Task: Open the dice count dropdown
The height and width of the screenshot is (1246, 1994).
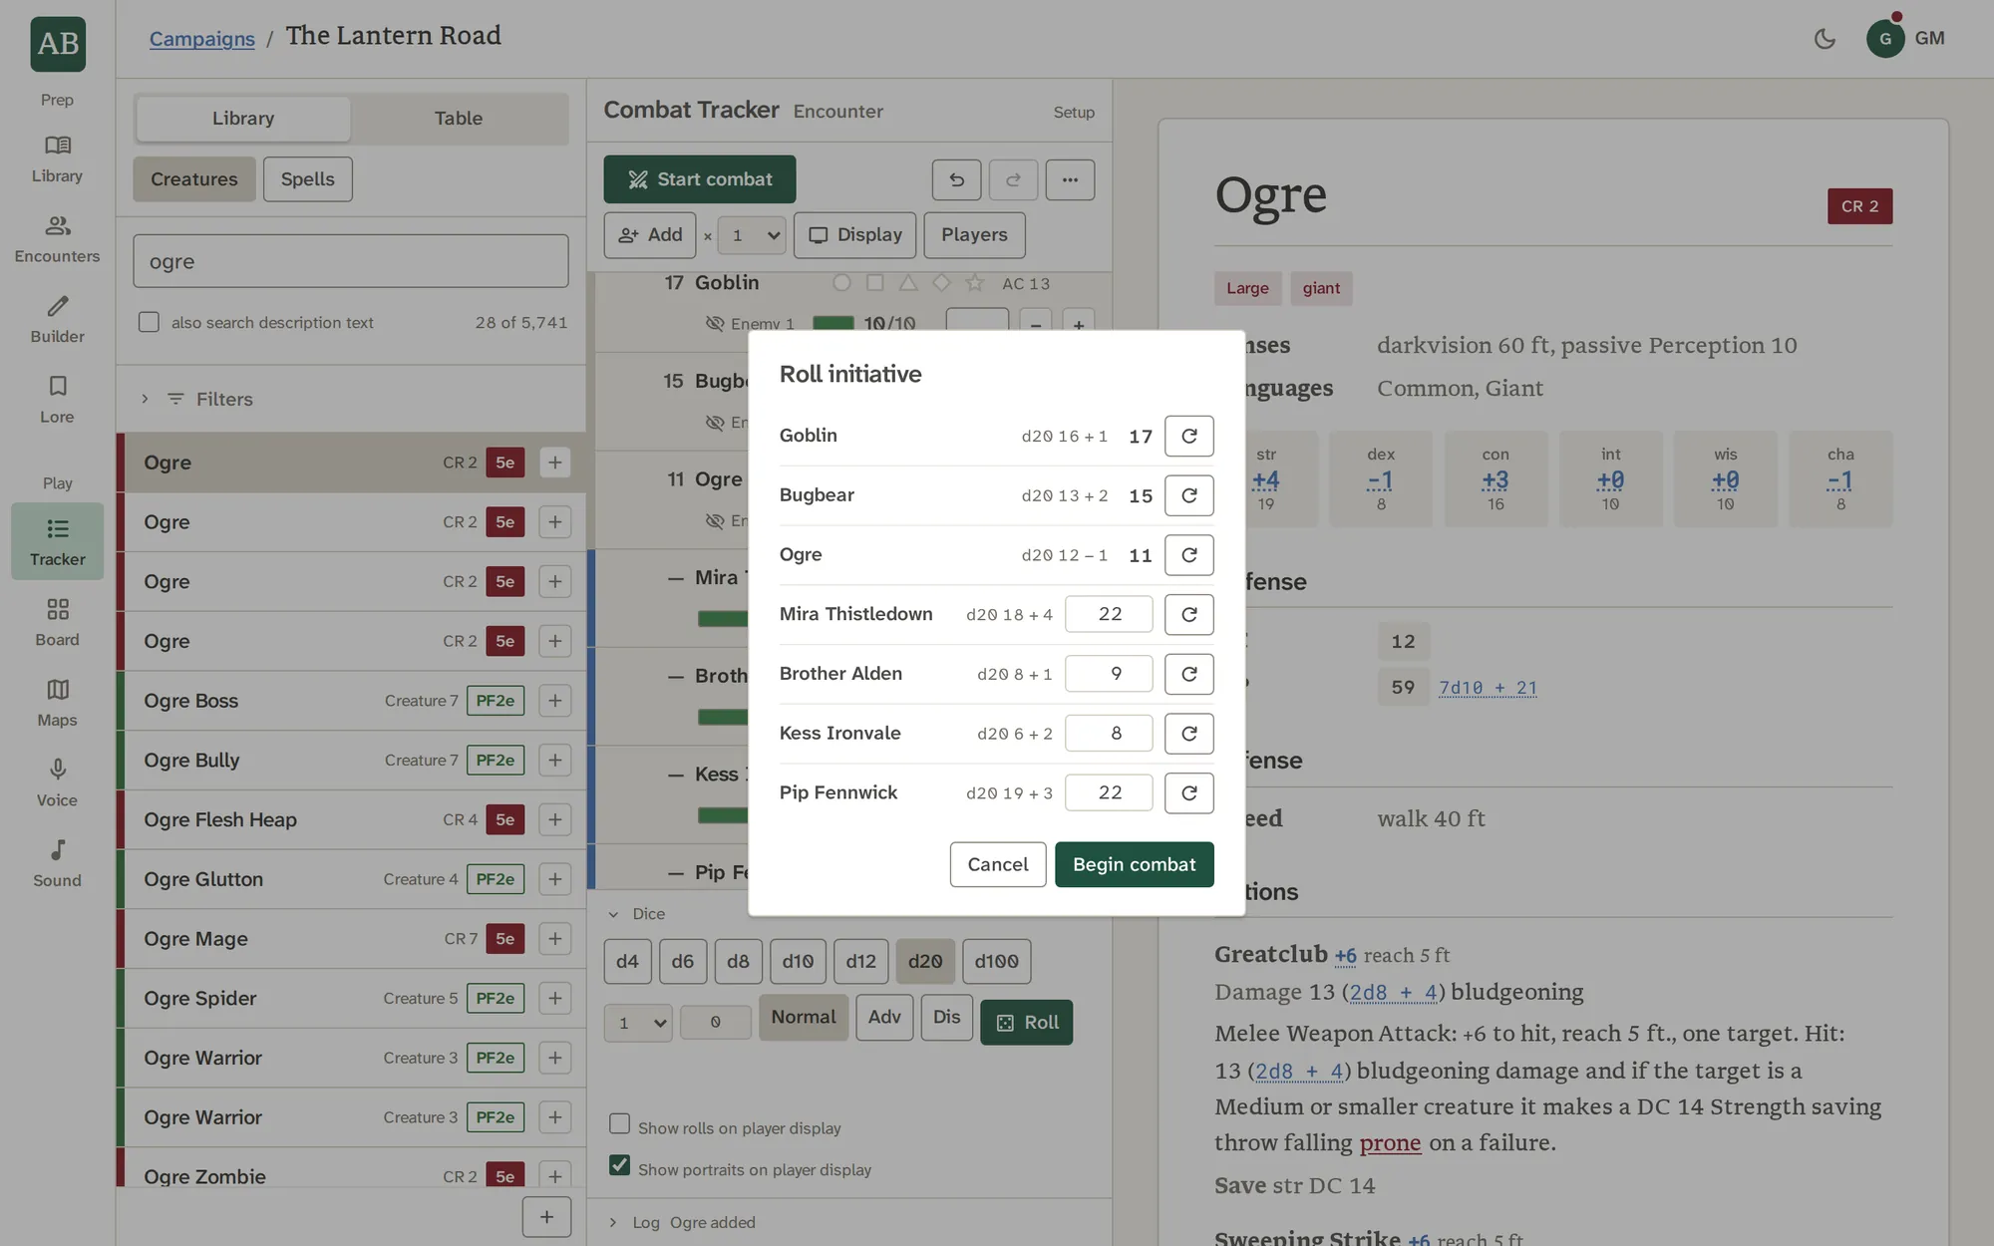Action: [638, 1023]
